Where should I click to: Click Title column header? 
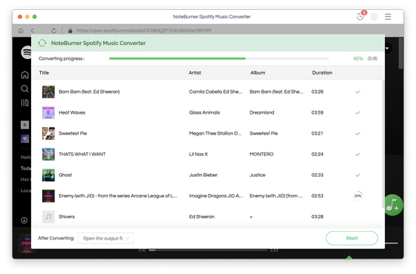(44, 73)
